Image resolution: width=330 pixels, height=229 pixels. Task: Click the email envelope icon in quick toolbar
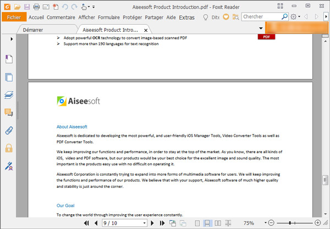tap(46, 7)
